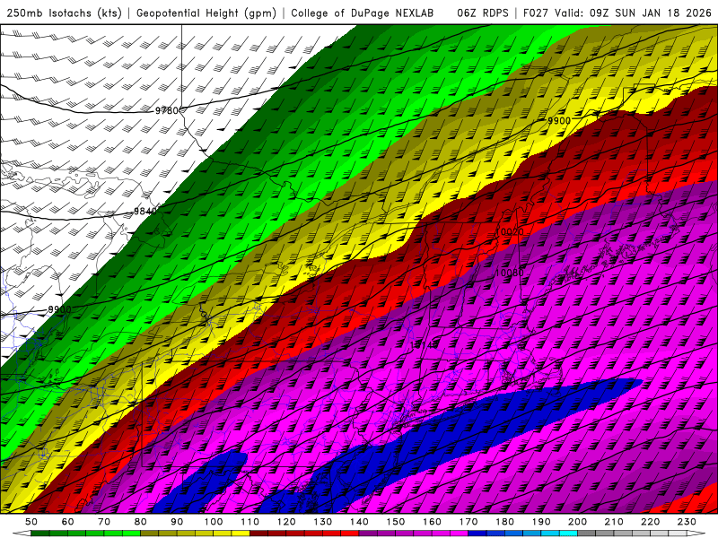Click the 100 value on the color scale
Screen dimensions: 718x538
pos(214,522)
